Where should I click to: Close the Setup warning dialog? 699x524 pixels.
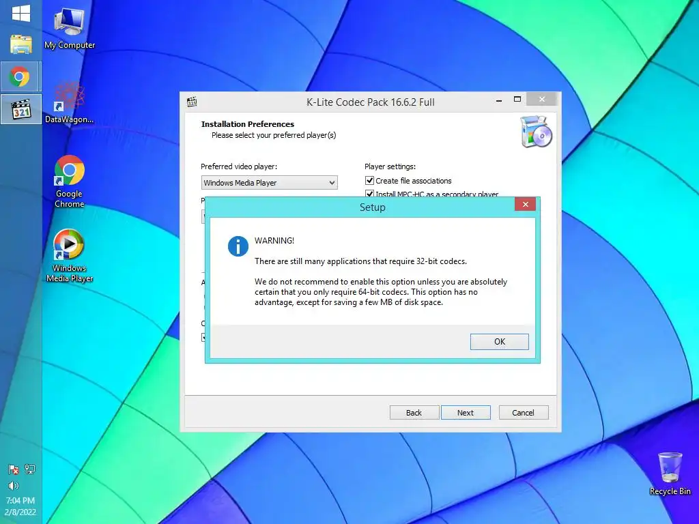coord(525,204)
